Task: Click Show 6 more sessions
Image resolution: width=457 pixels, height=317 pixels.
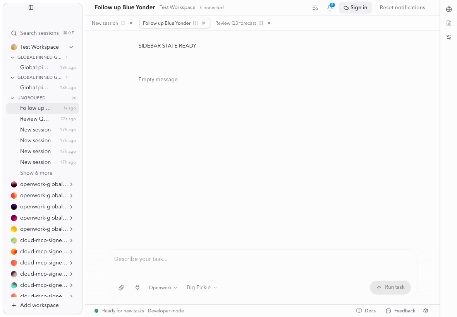Action: point(36,173)
